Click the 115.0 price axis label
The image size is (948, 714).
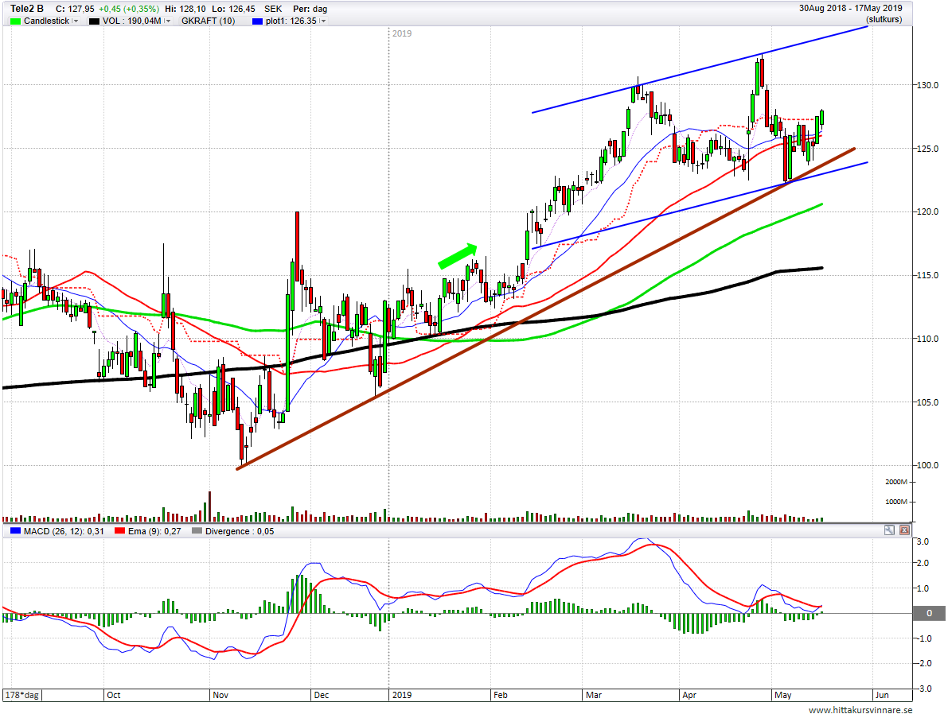[927, 275]
